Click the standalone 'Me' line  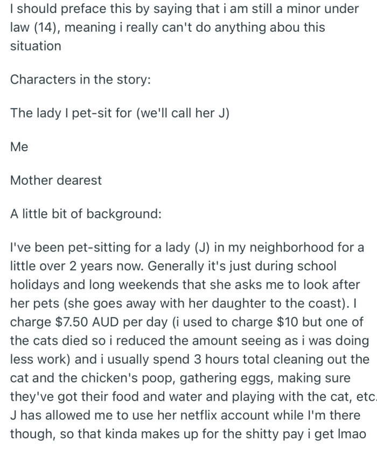tap(19, 146)
